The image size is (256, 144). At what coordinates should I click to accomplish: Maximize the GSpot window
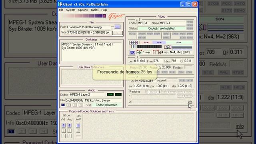(x=189, y=4)
